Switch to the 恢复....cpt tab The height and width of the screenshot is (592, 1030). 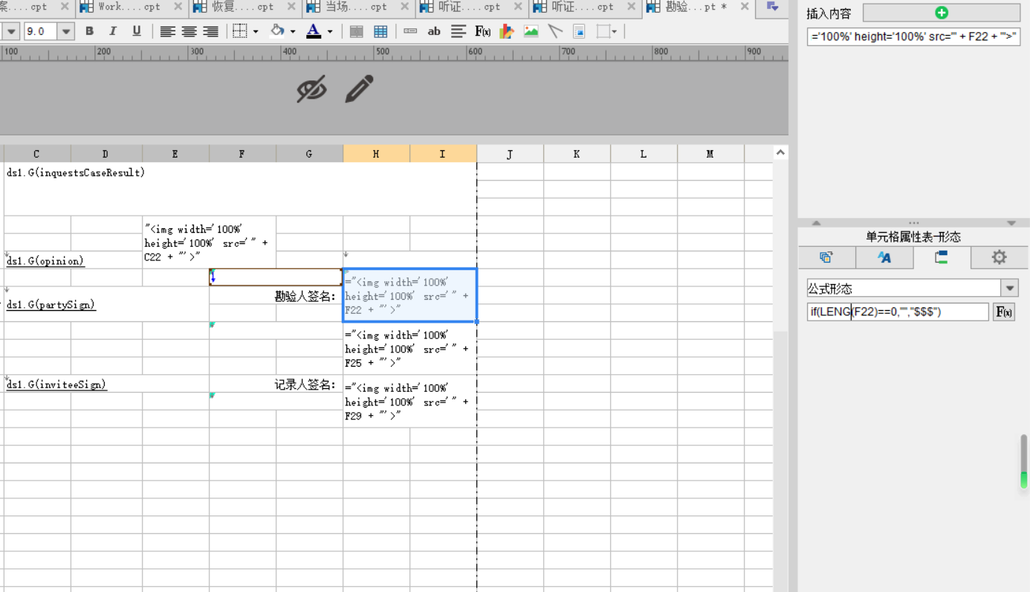[x=242, y=7]
